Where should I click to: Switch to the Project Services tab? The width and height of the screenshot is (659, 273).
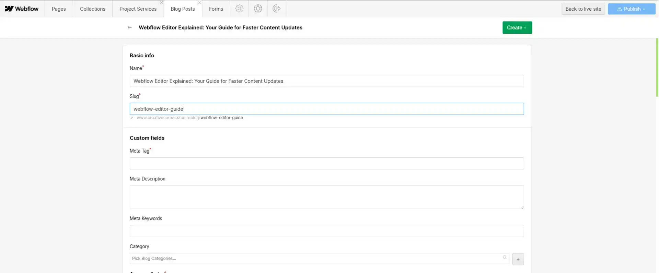click(138, 9)
